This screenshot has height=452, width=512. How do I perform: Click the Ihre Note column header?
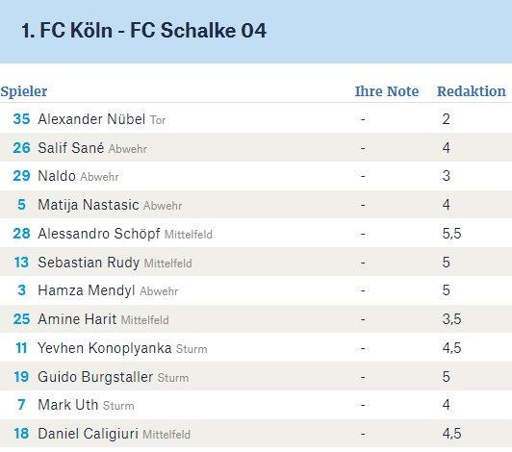(x=387, y=91)
